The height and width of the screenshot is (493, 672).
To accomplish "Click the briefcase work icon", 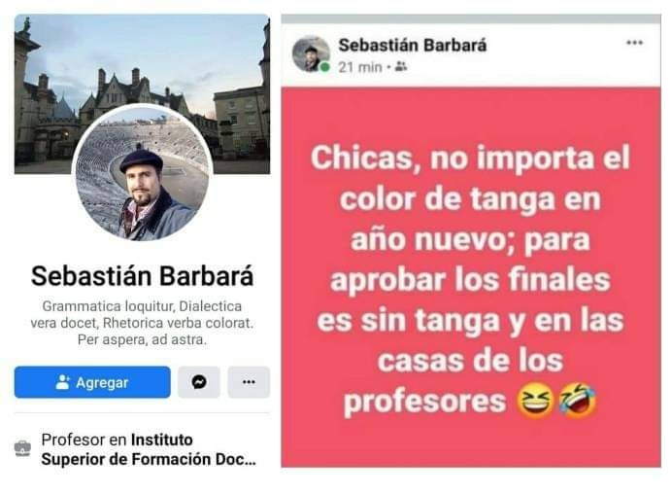I will [x=22, y=448].
